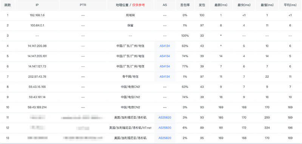The width and height of the screenshot is (302, 144).
Task: Click the 美国/加利福尼亚/洛杉矶 cell in hop 11
Action: tap(130, 118)
